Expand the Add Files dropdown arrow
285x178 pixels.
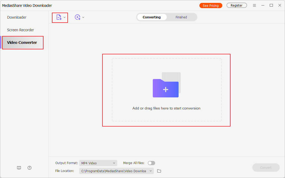pyautogui.click(x=65, y=17)
